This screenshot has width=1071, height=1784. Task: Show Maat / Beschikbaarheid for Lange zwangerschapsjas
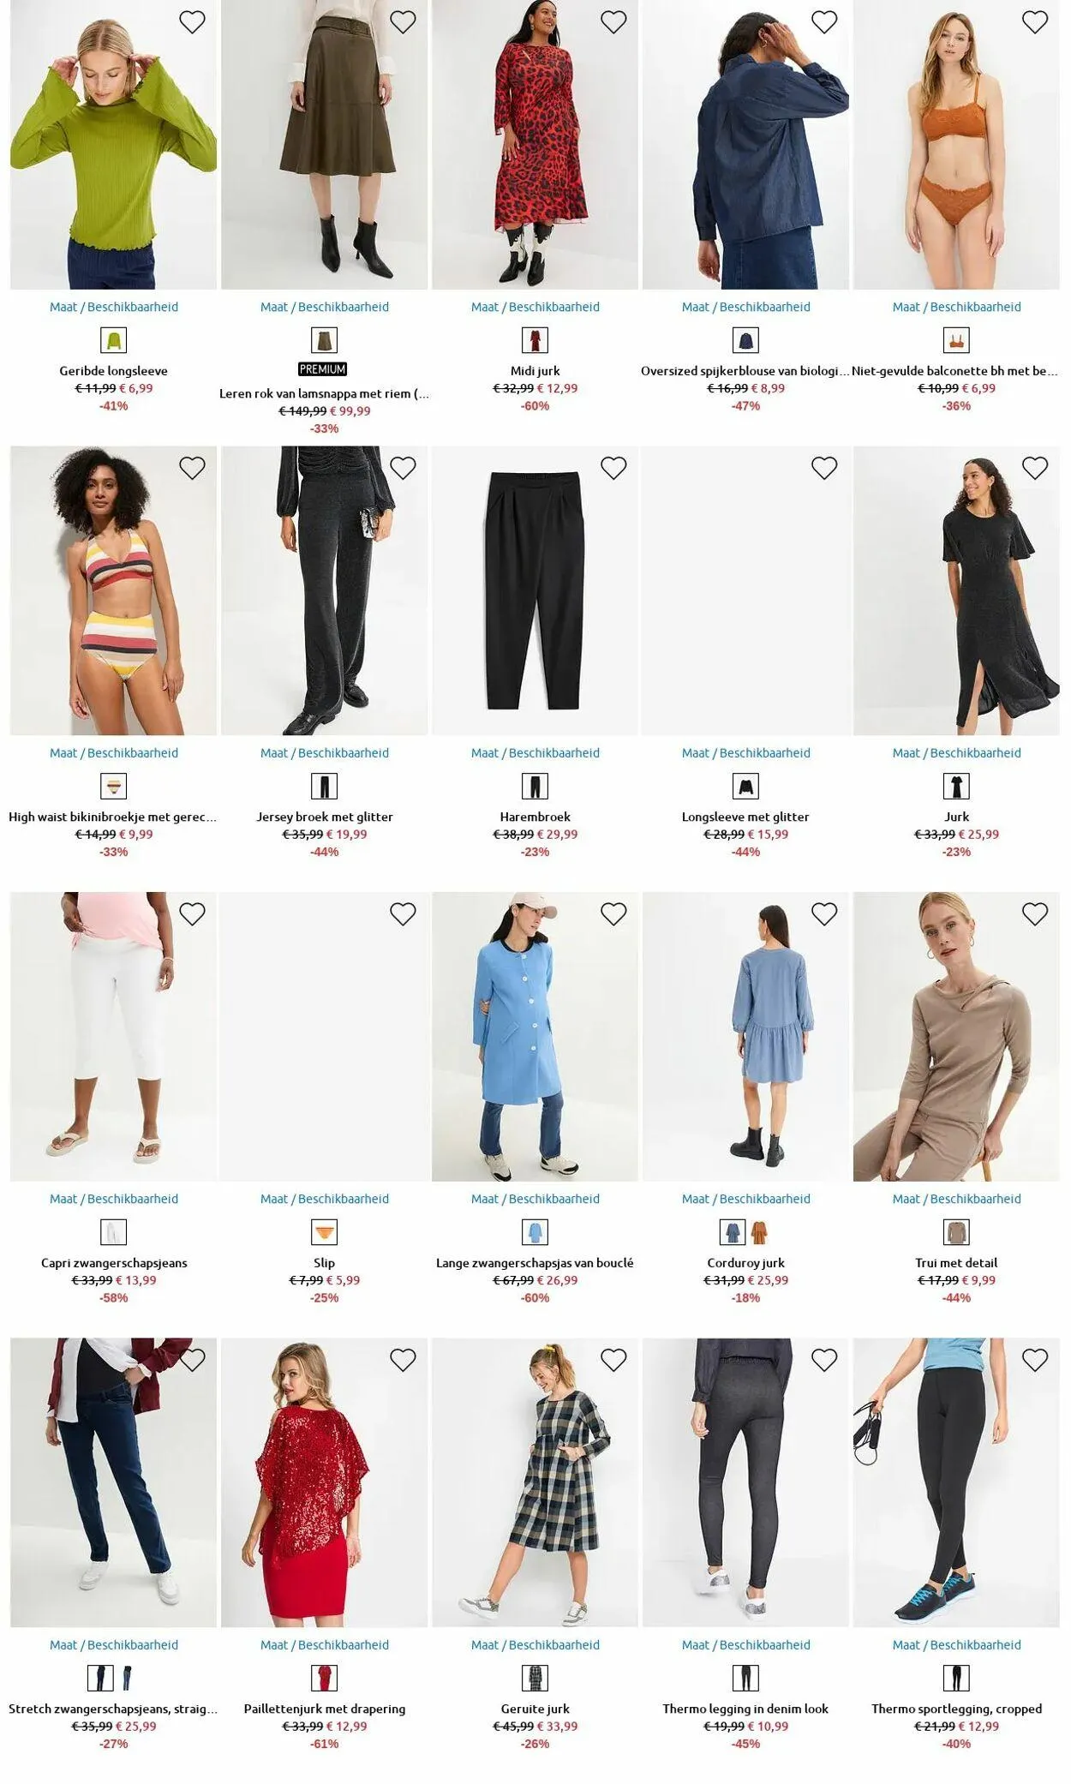[535, 1199]
